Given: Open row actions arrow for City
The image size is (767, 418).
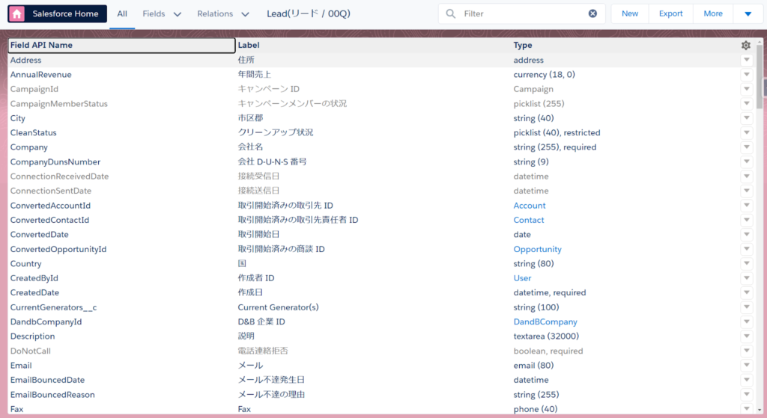Looking at the screenshot, I should pos(747,118).
